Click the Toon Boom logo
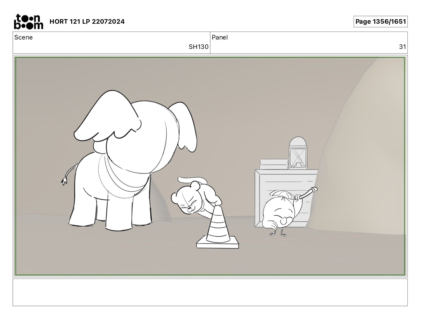Image resolution: width=421 pixels, height=325 pixels. pos(28,21)
